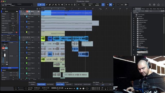
Task: Mute the Serum track
Action: 23,11
